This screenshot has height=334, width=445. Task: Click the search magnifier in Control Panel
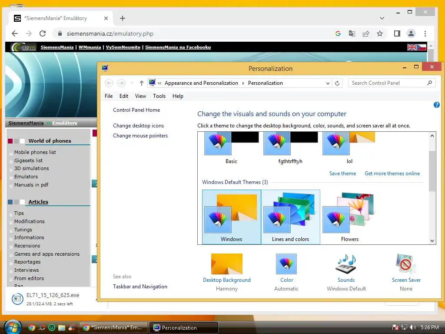click(x=429, y=83)
